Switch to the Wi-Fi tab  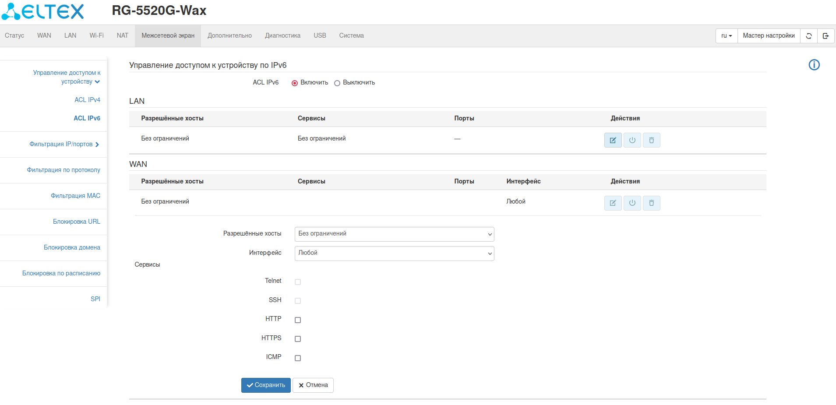(96, 35)
